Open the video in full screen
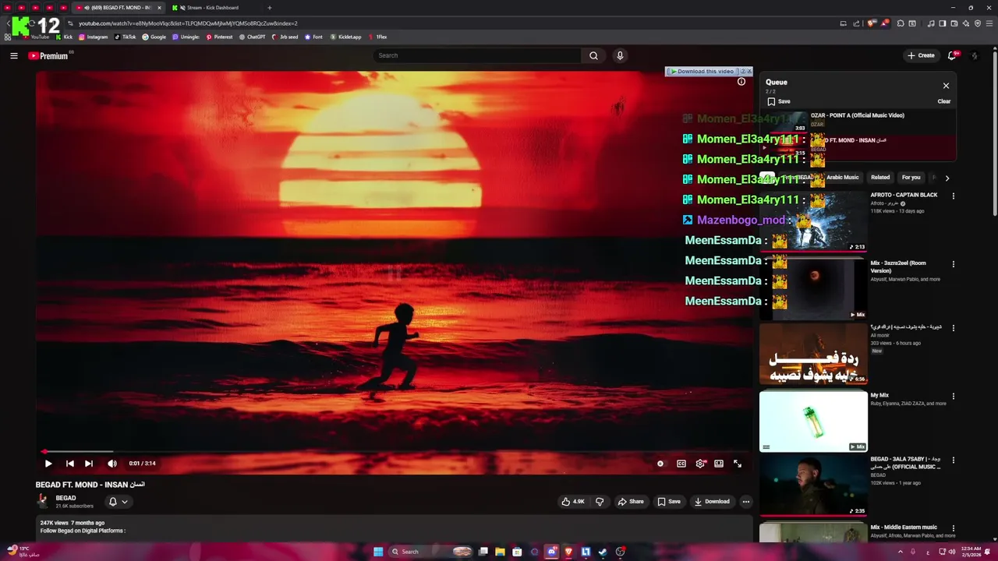 pos(738,464)
